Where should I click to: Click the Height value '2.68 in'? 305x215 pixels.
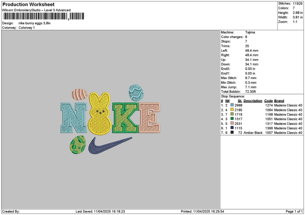click(298, 13)
